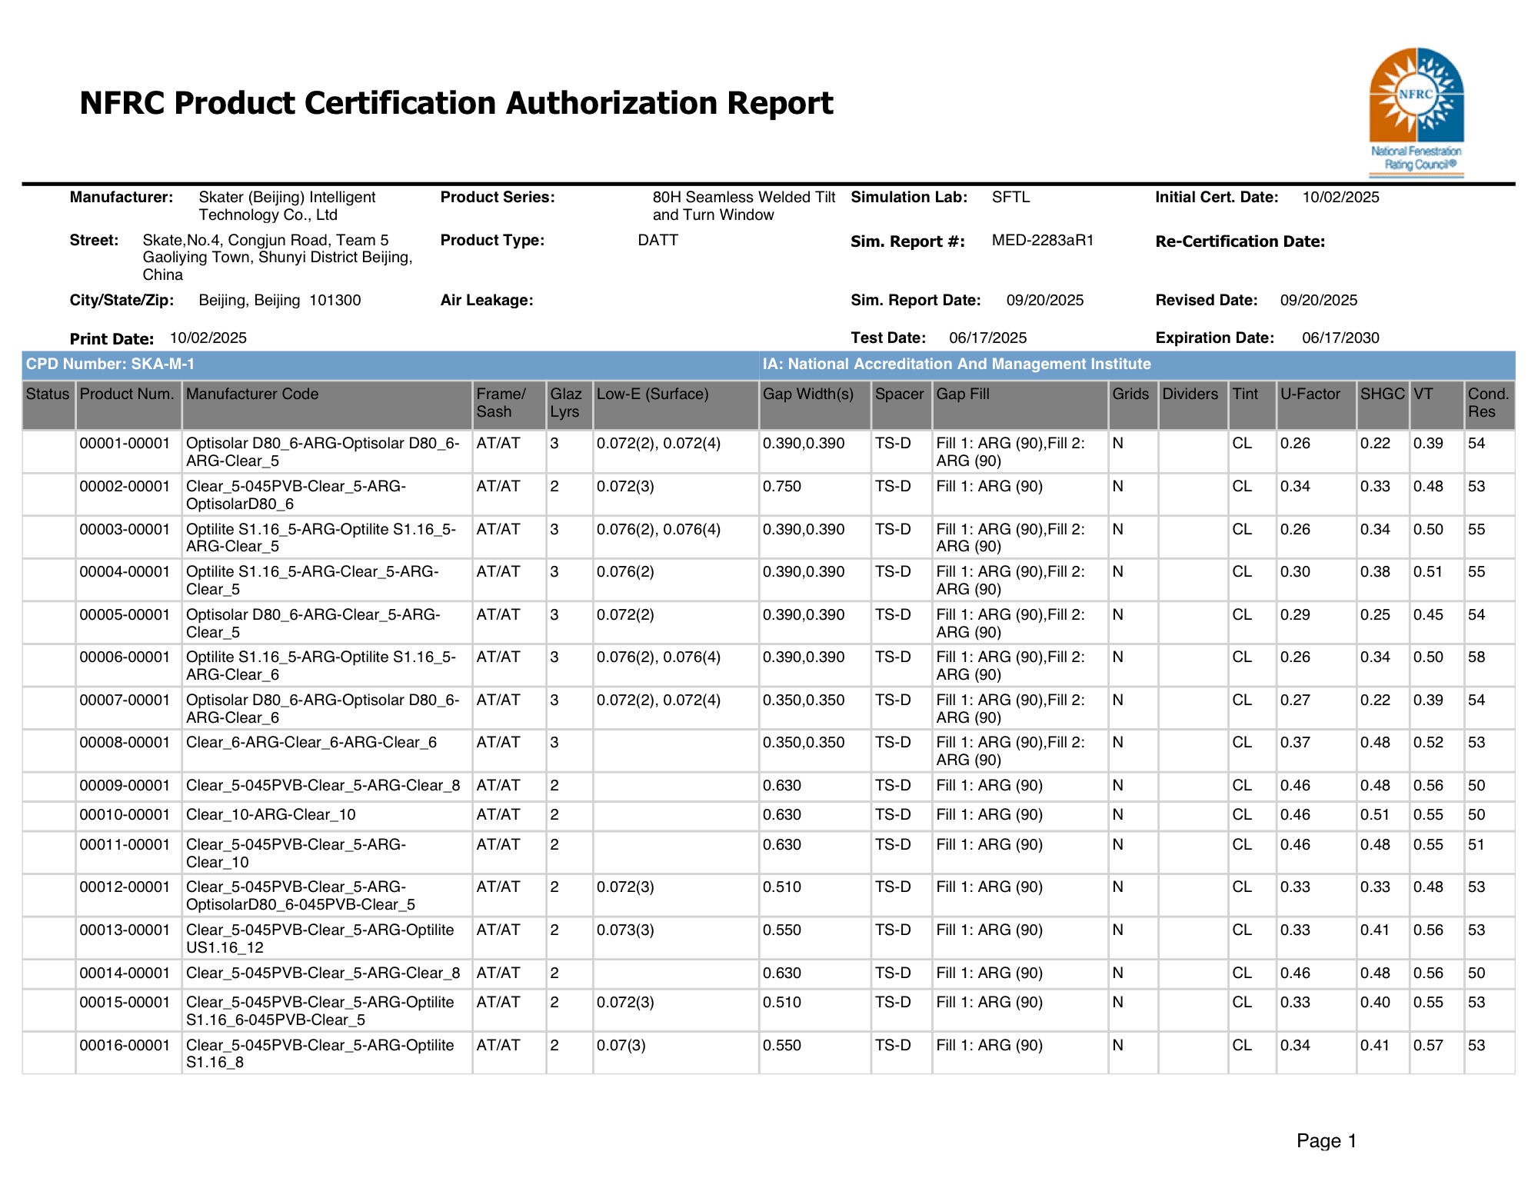Viewport: 1538px width, 1188px height.
Task: Click the Revised Date value
Action: point(1319,301)
